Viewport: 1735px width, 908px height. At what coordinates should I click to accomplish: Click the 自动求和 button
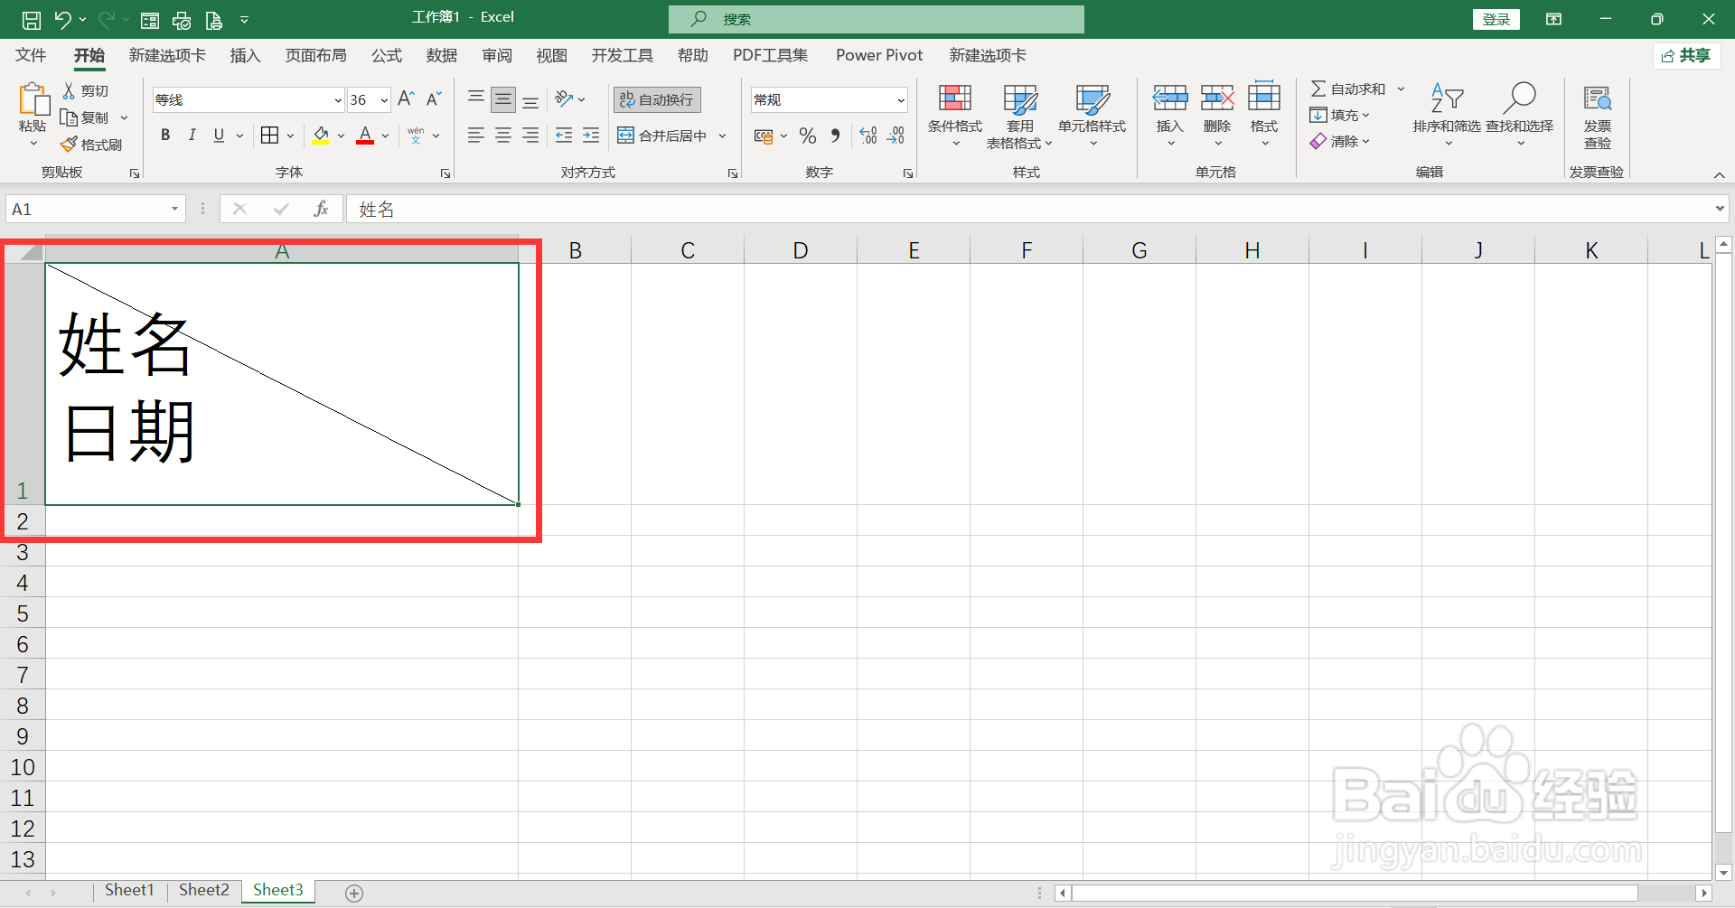[1348, 89]
